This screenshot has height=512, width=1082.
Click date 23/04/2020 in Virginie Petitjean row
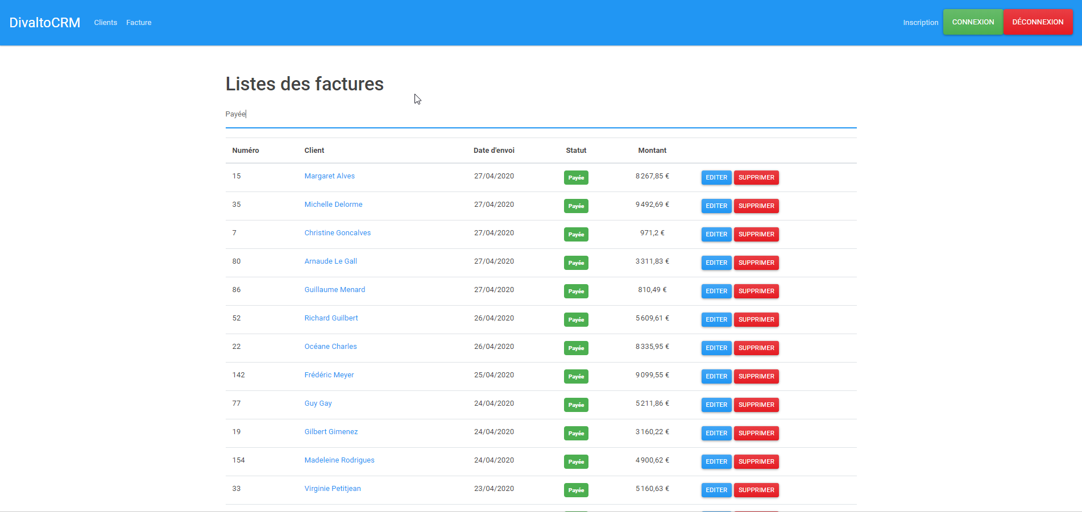494,489
